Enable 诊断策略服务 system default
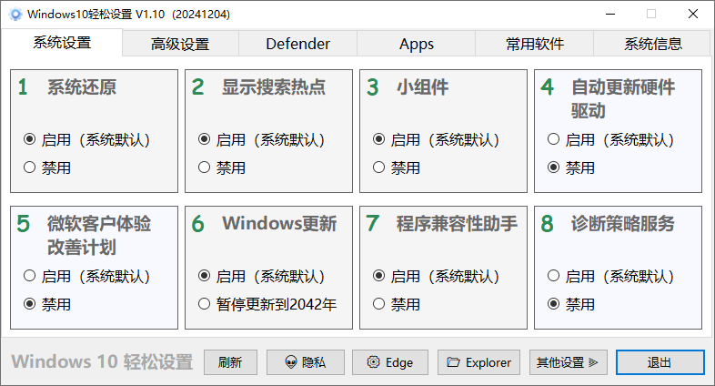This screenshot has width=715, height=386. pos(554,277)
